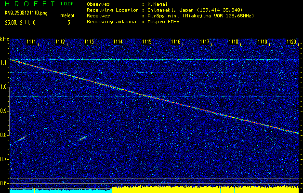
Task: Click the Receiving antenna label
Action: (x=111, y=22)
